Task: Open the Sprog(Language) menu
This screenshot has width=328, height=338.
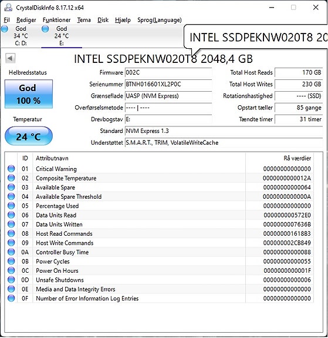Action: 160,20
